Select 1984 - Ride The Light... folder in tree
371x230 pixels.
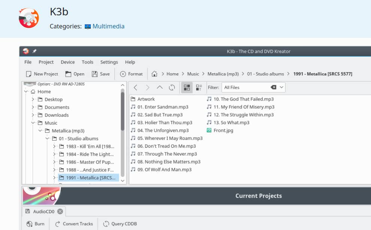click(86, 154)
